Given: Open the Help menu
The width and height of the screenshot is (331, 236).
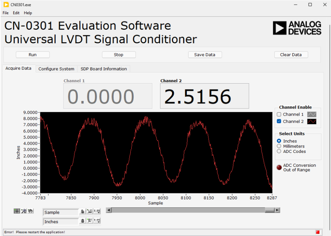Looking at the screenshot, I should 28,13.
